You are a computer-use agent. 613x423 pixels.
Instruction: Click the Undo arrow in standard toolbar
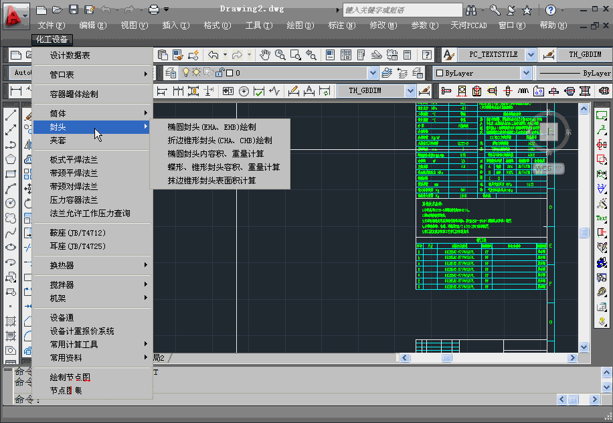click(213, 55)
